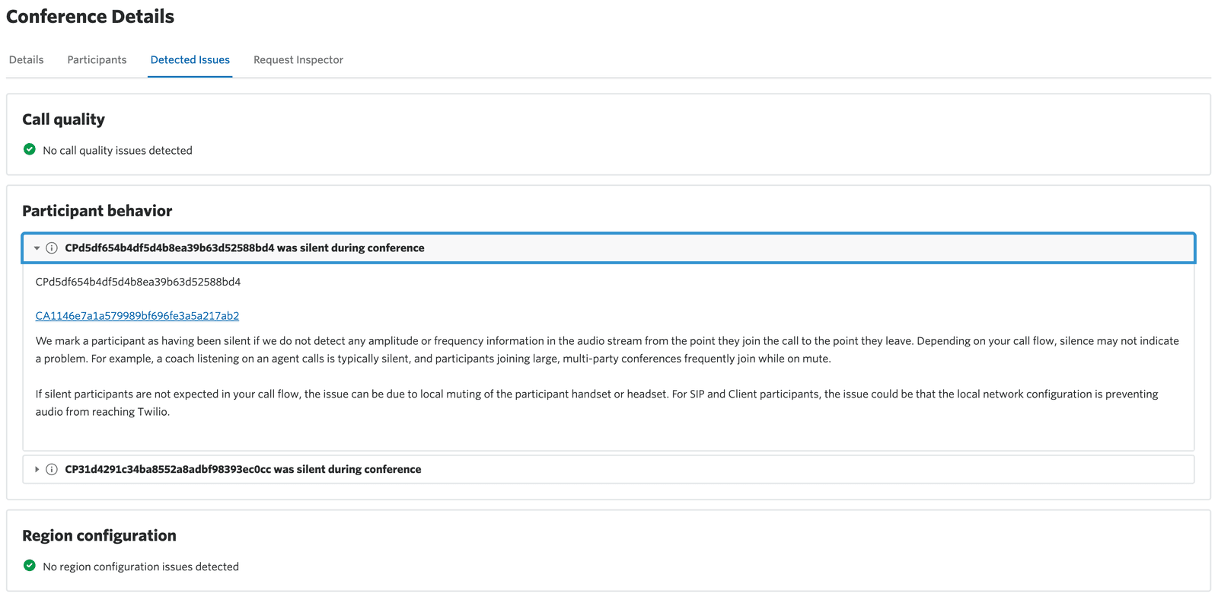Click info icon beside the CPd5df654b4df silent notice
Image resolution: width=1218 pixels, height=597 pixels.
click(52, 248)
